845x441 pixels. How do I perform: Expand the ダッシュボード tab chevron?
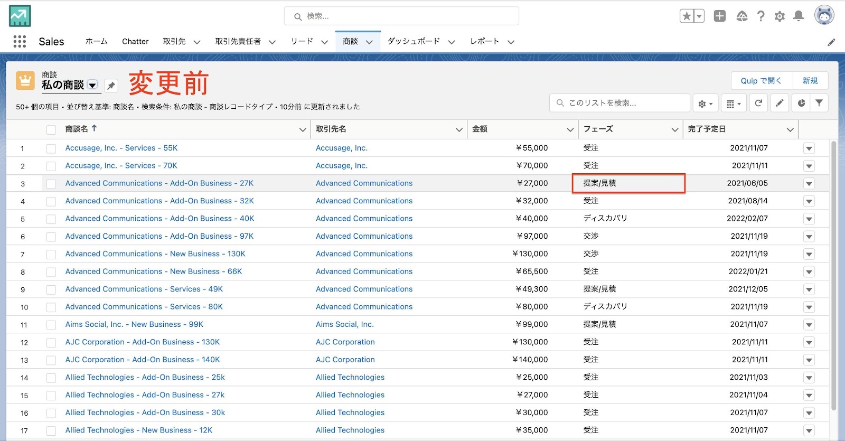pos(452,42)
